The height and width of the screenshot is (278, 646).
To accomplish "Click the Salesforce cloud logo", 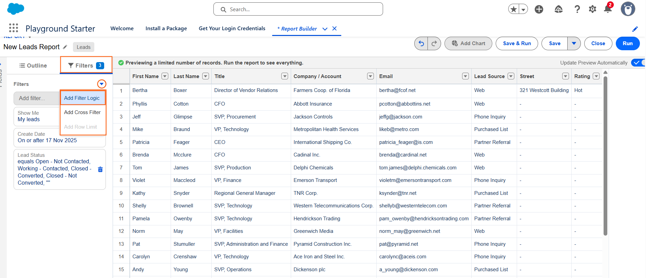I will coord(16,8).
